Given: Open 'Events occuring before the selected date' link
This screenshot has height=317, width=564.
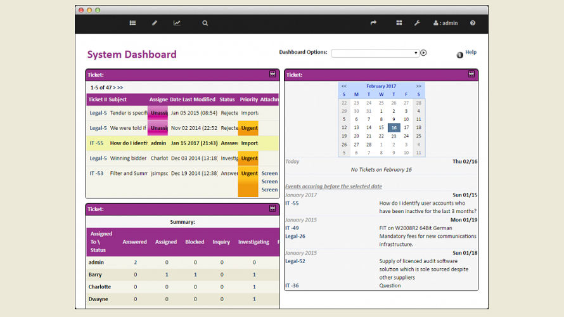Looking at the screenshot, I should pos(333,186).
